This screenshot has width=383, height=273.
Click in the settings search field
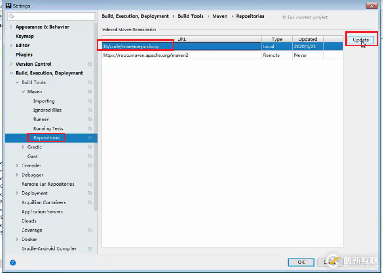coord(51,16)
